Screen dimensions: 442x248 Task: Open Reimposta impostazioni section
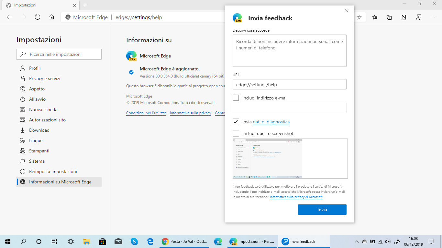pos(59,171)
